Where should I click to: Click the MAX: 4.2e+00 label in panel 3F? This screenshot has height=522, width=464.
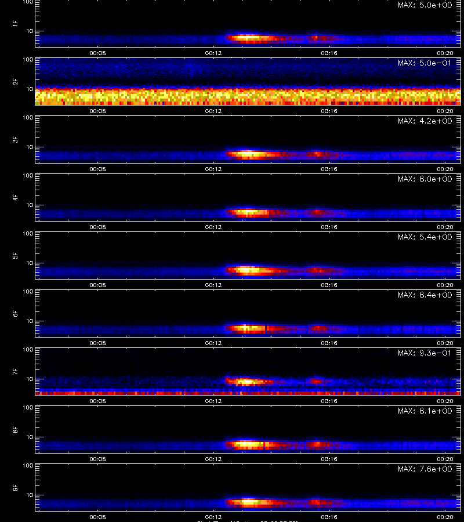click(x=425, y=121)
